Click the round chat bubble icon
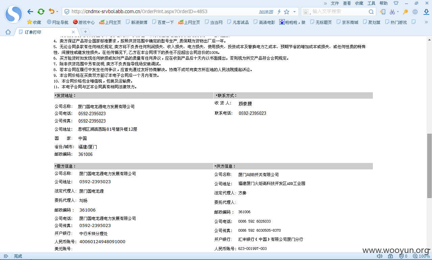The image size is (432, 260). [415, 12]
